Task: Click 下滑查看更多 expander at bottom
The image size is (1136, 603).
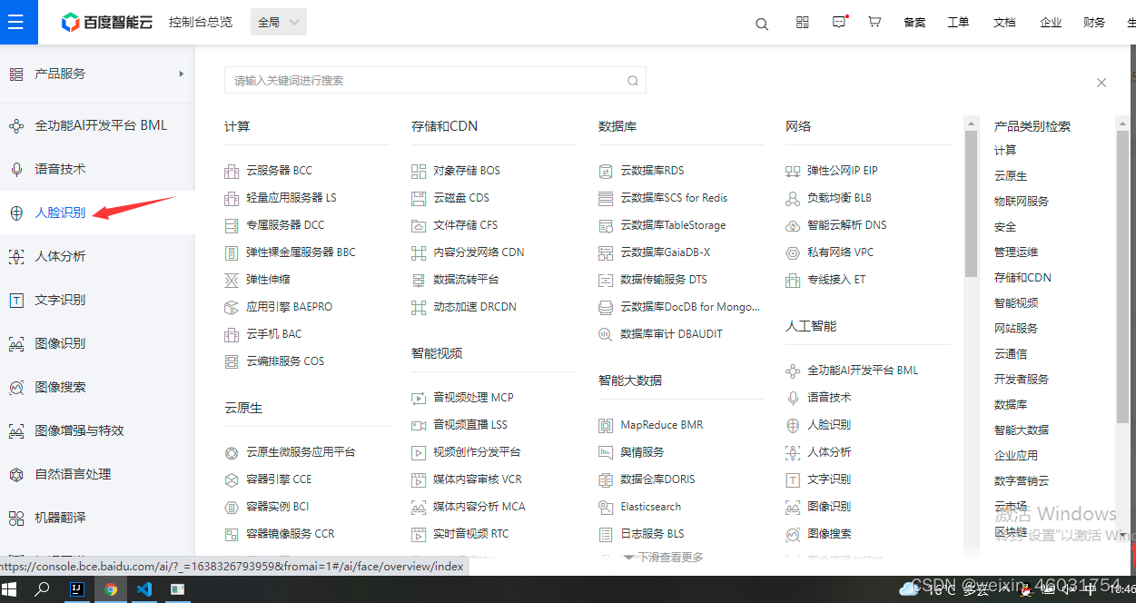Action: 664,558
